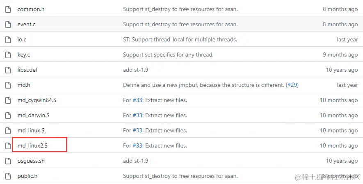Open the md_linux2.S file
Viewport: 363px width, 184px height.
[32, 145]
